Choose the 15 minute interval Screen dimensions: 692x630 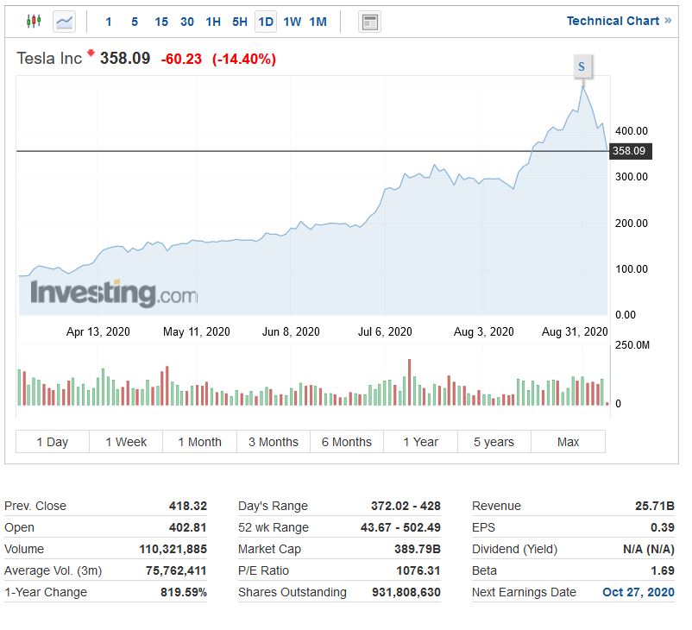tap(161, 22)
